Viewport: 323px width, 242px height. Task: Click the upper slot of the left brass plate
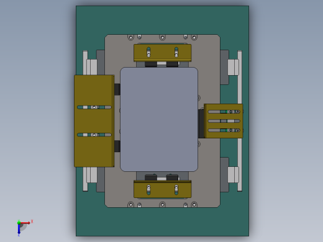click(94, 107)
